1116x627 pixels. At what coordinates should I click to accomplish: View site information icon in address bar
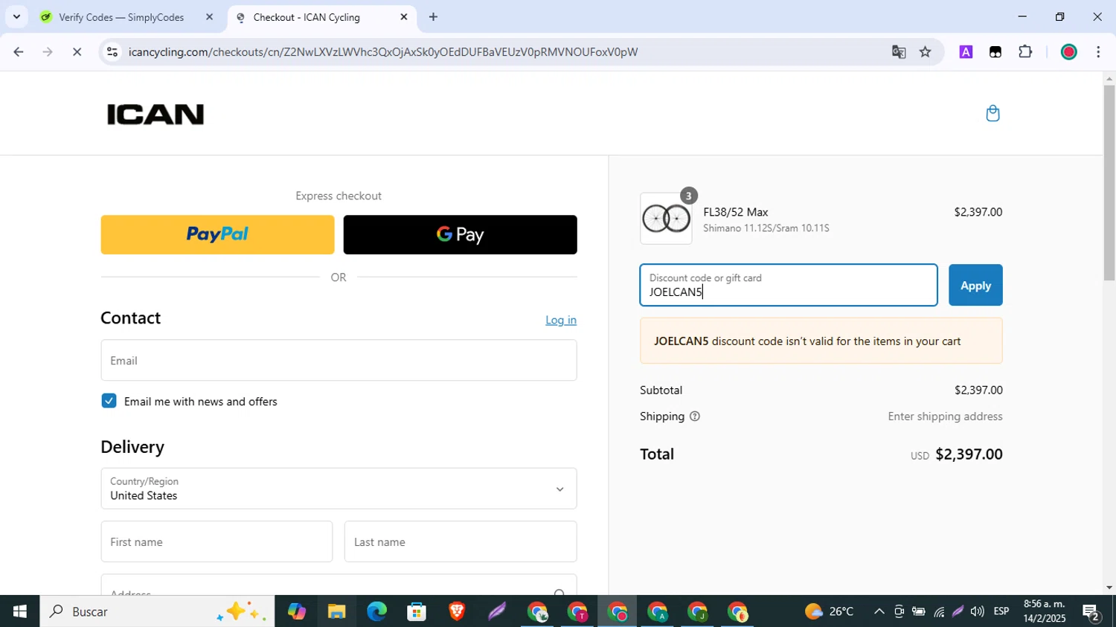[x=112, y=52]
